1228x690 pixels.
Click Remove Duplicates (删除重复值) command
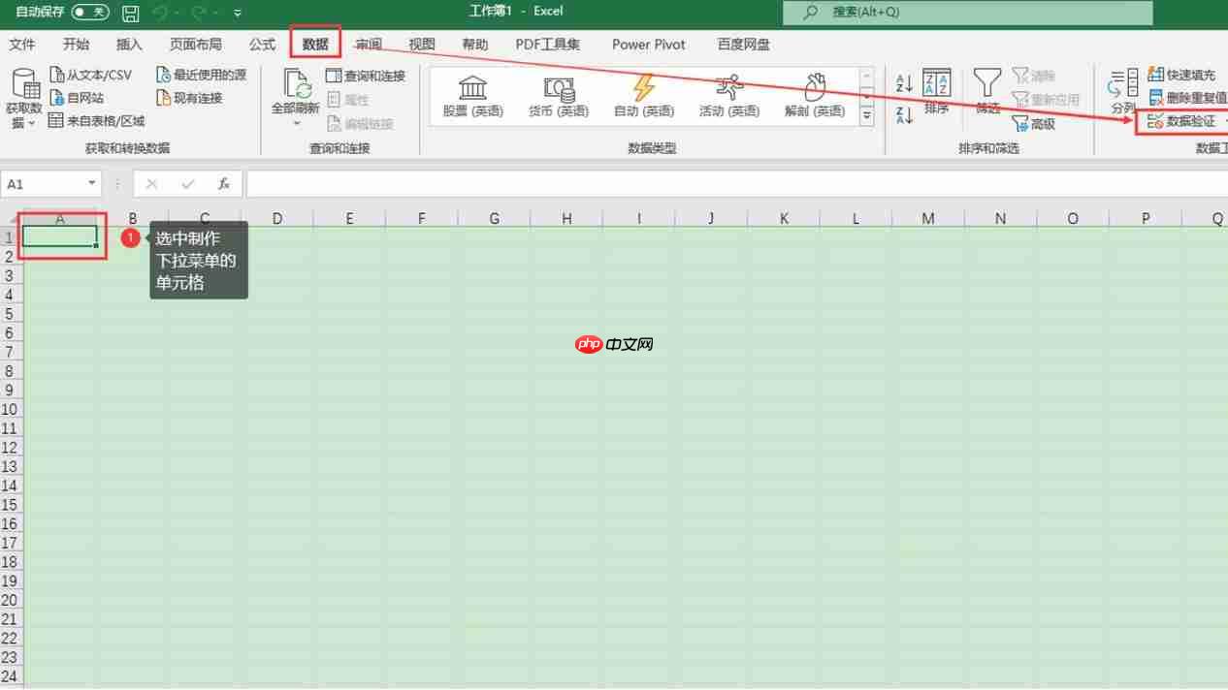(1187, 98)
